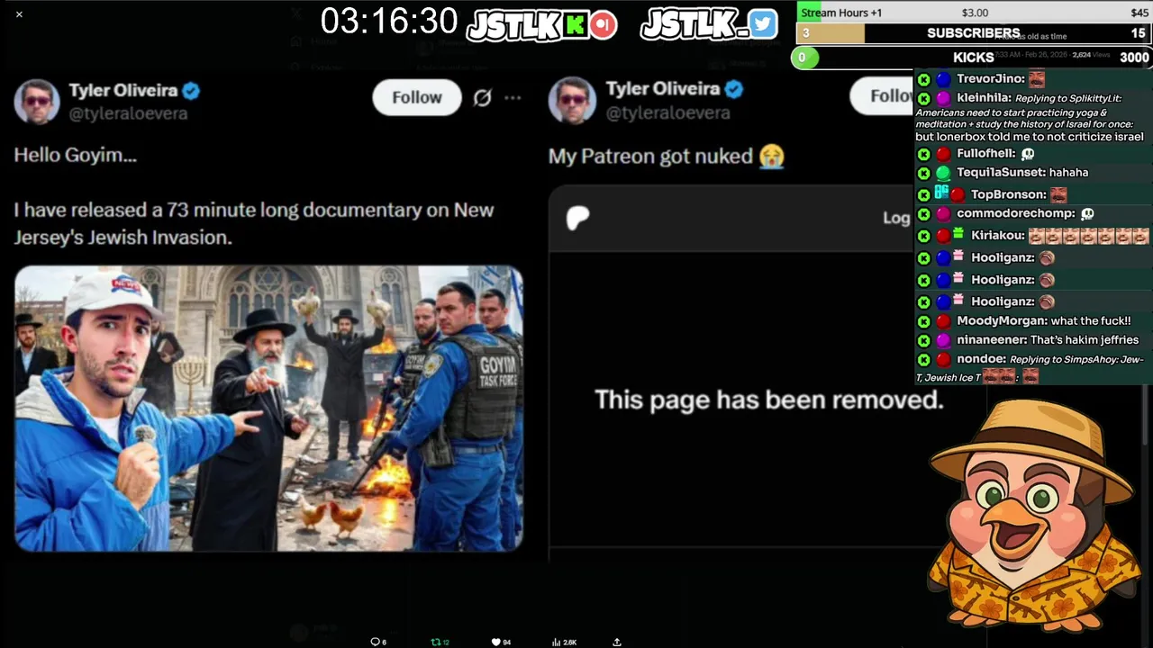Click the retweet icon at the bottom

[436, 642]
